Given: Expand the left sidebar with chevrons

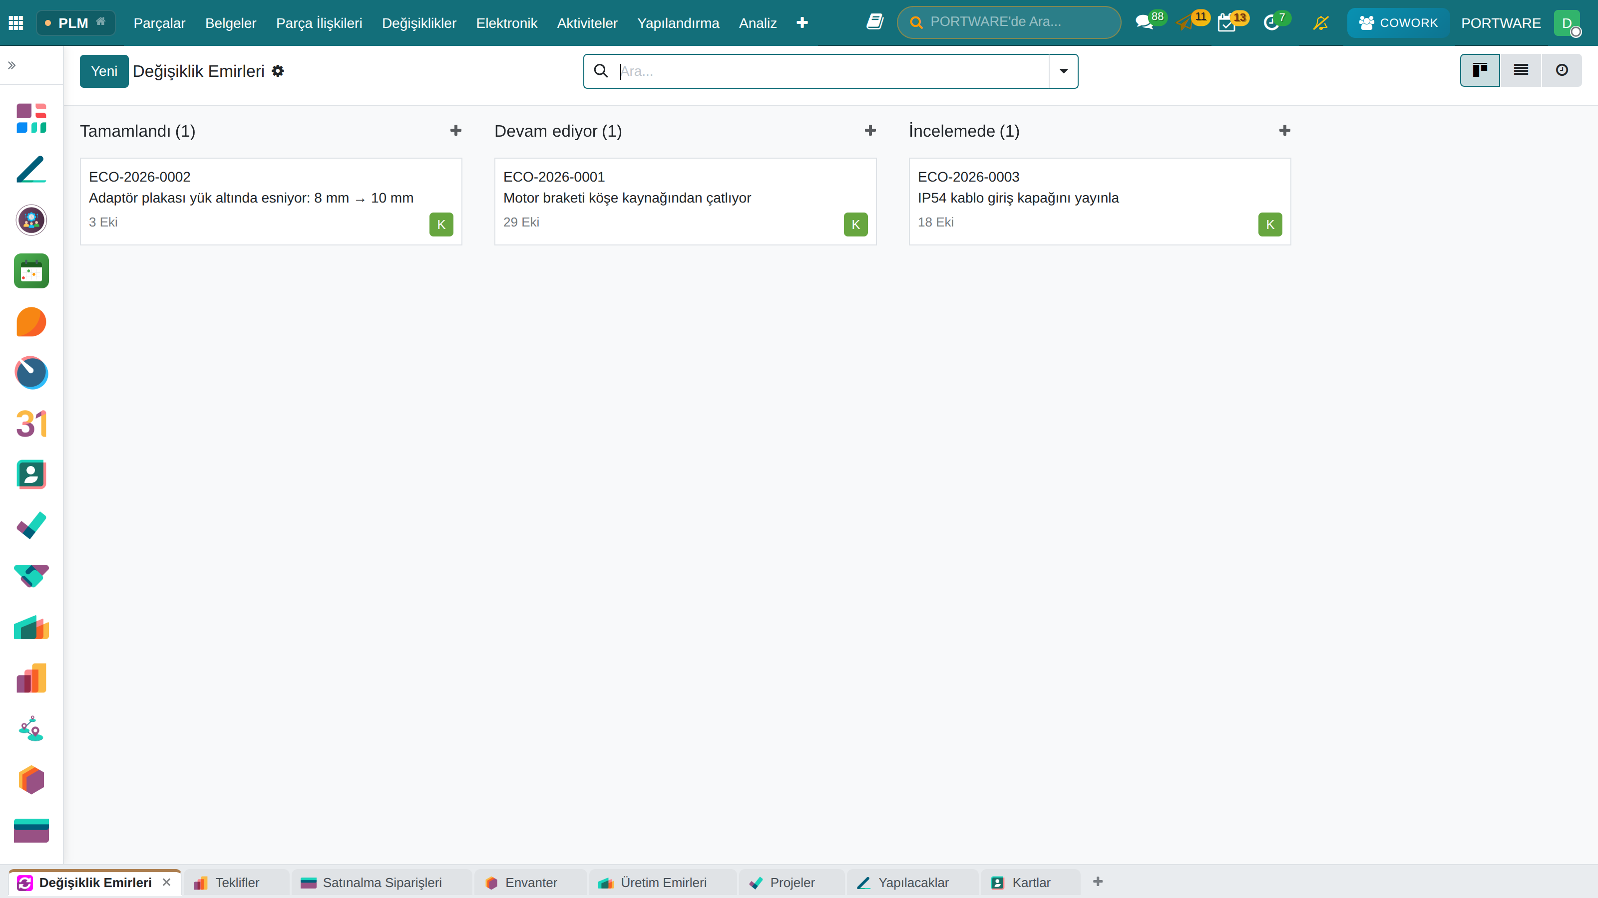Looking at the screenshot, I should click(12, 65).
